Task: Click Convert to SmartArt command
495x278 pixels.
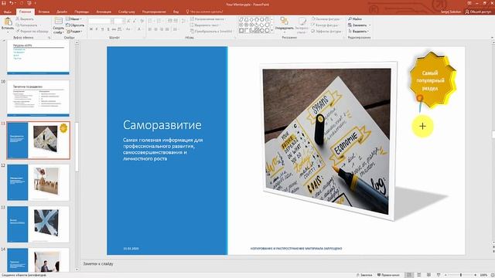Action: click(x=211, y=31)
